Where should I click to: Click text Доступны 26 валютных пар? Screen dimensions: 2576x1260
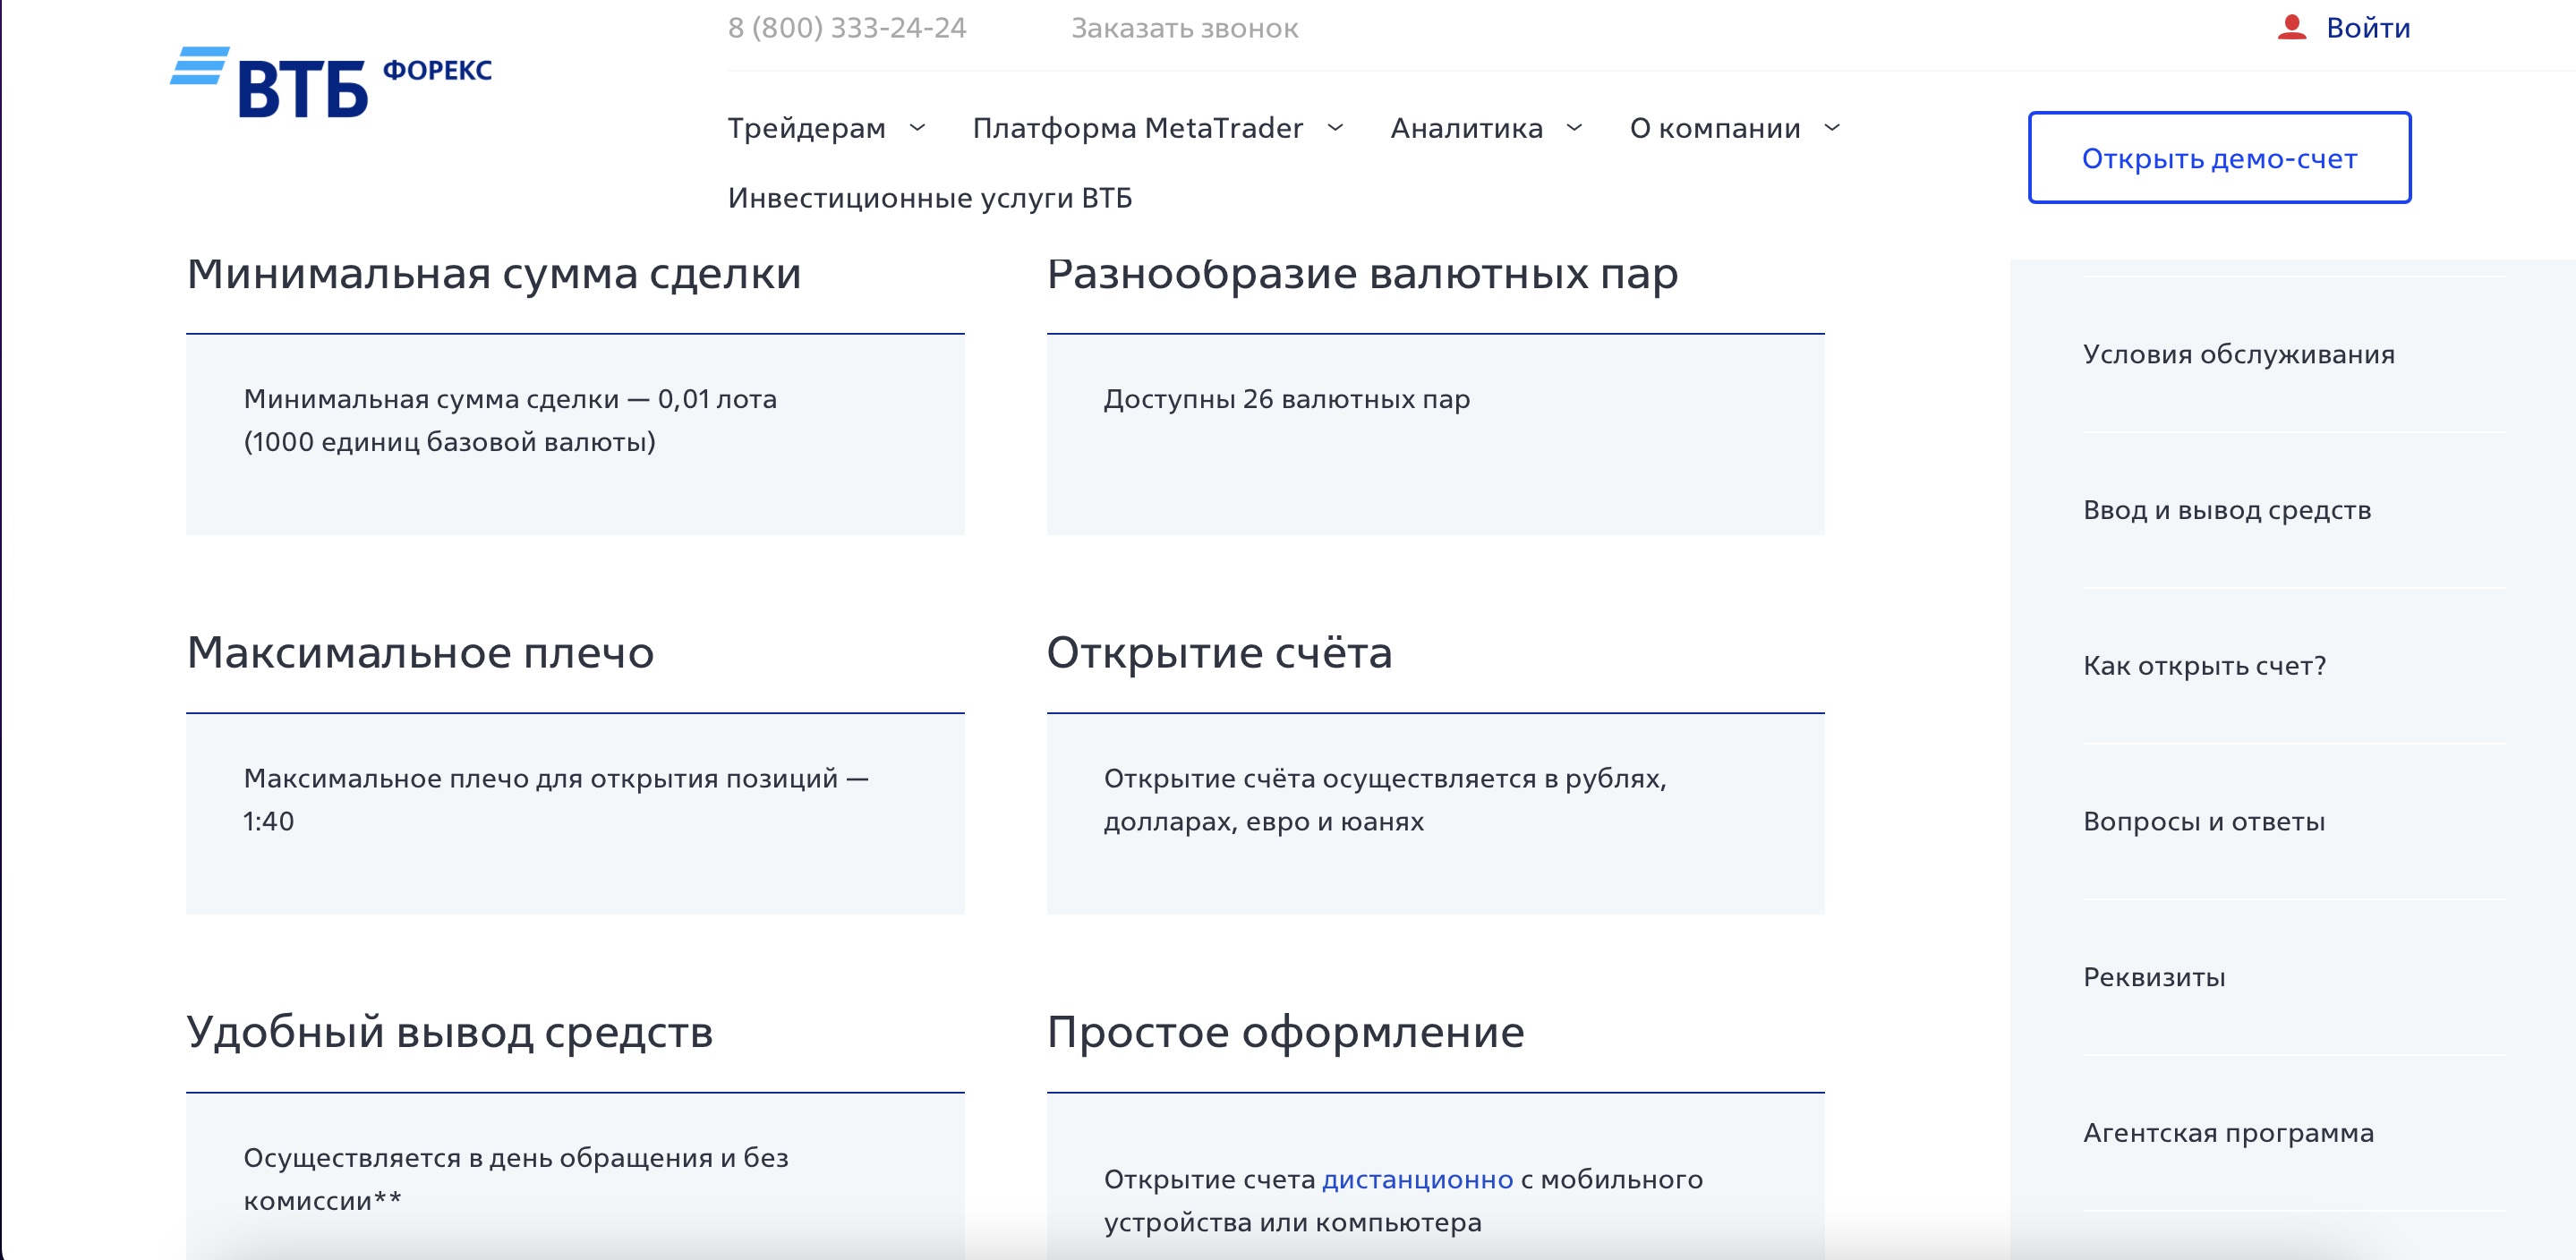[x=1286, y=399]
